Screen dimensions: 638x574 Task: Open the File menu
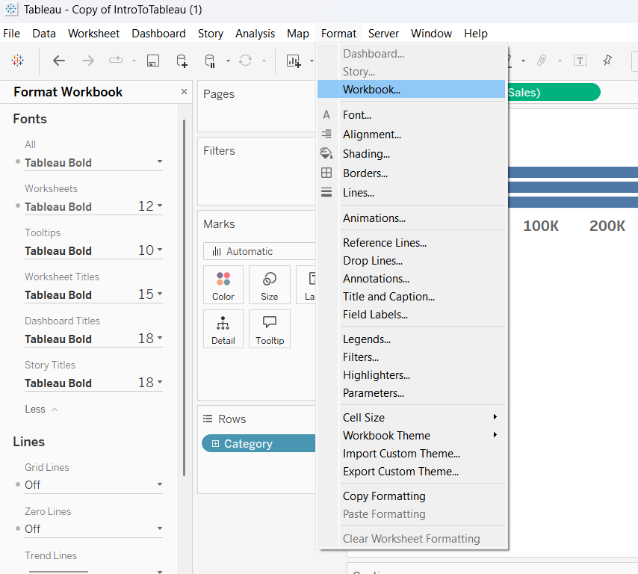coord(11,34)
